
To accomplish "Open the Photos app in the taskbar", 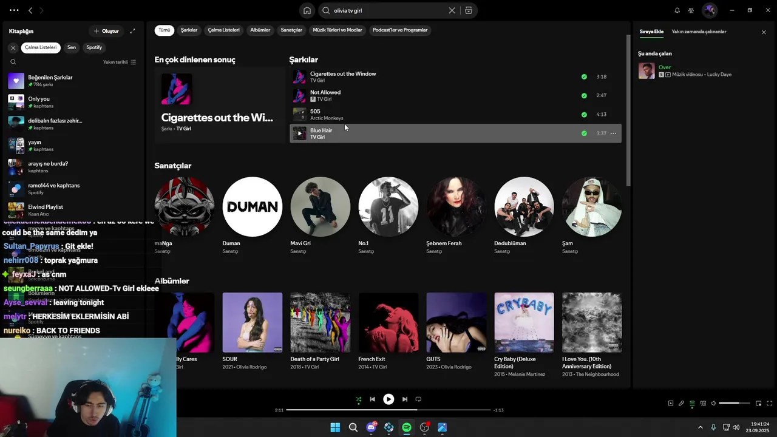I will tap(443, 427).
